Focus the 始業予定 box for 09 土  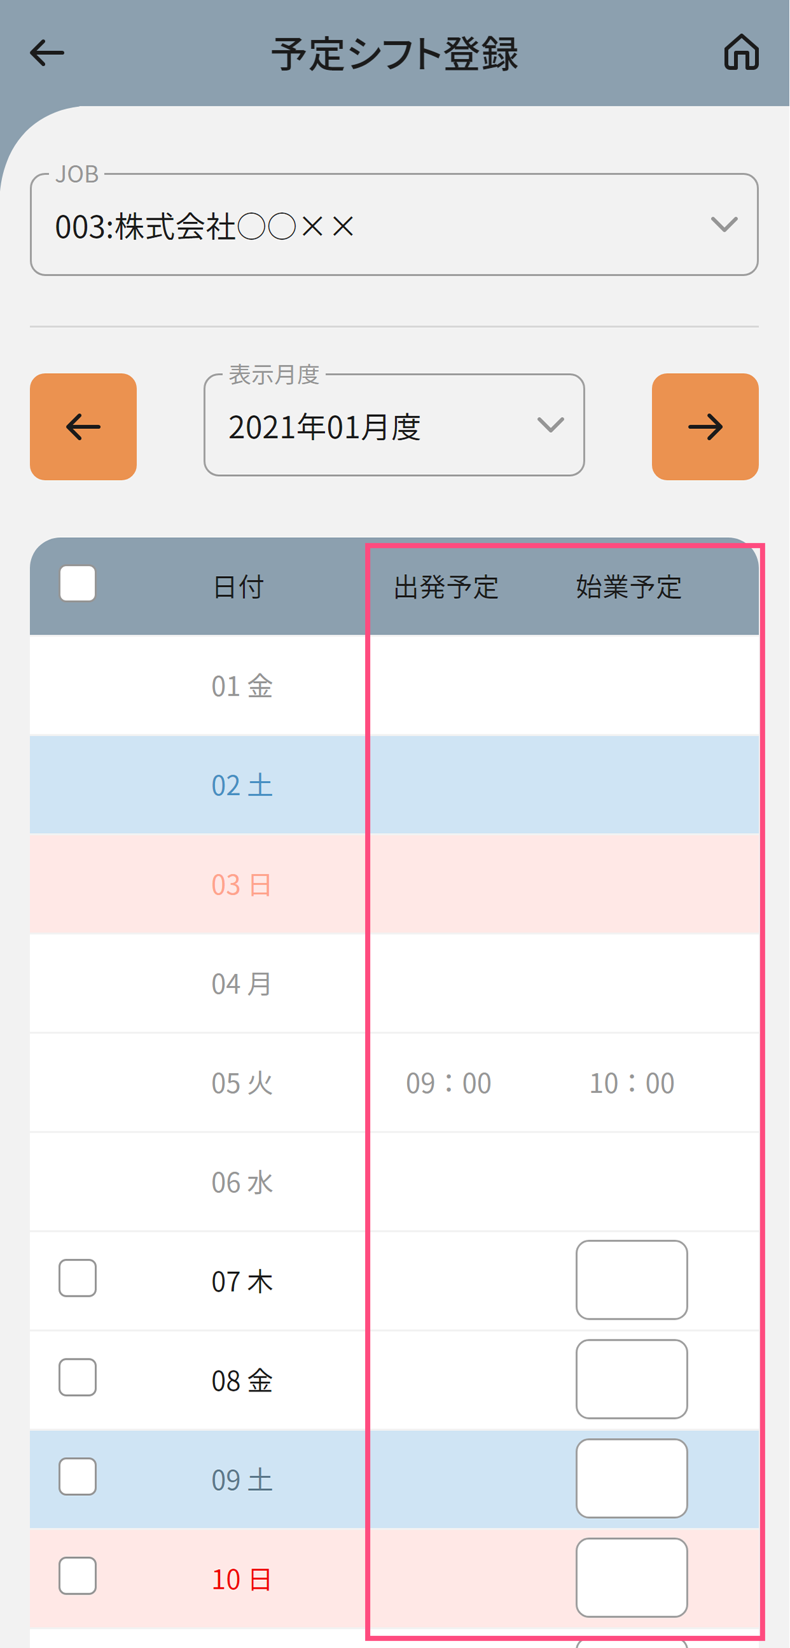point(632,1478)
